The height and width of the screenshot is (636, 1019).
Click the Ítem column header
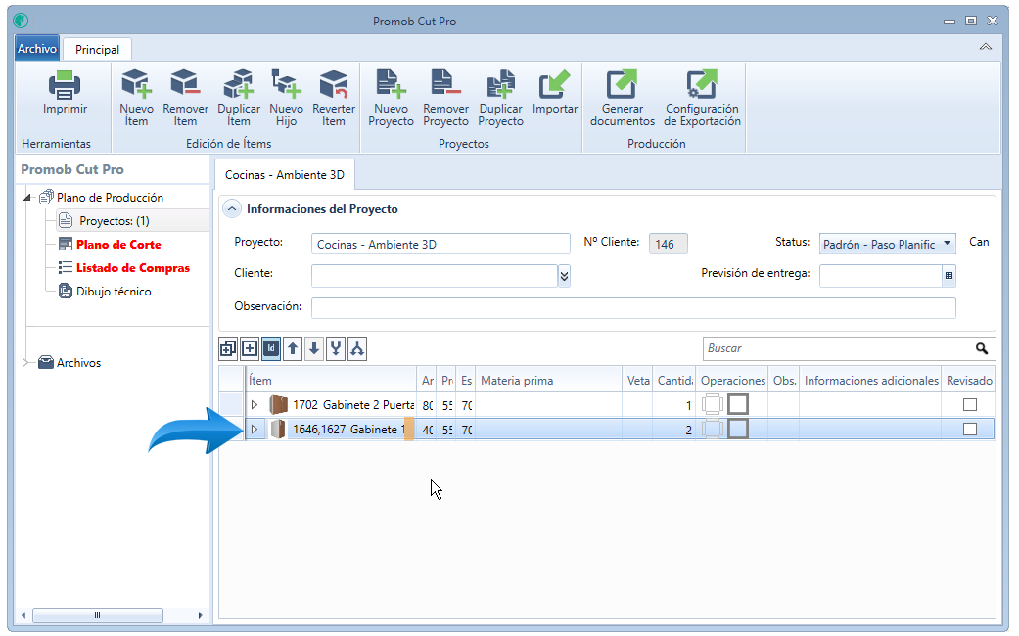tap(331, 380)
